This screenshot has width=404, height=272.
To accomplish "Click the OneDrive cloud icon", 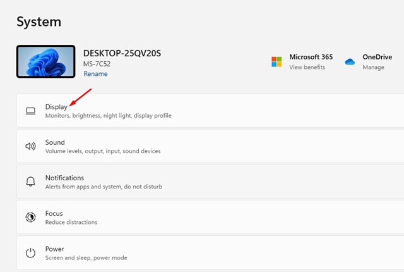I will (x=350, y=62).
